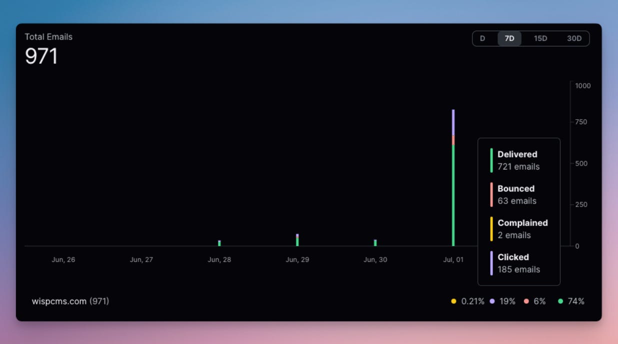Click the large 971 total count
618x344 pixels.
[x=41, y=56]
